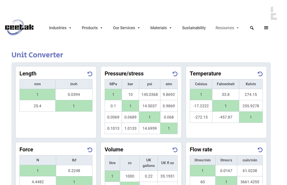Reset the Force converter
This screenshot has height=185, width=287.
pos(90,150)
